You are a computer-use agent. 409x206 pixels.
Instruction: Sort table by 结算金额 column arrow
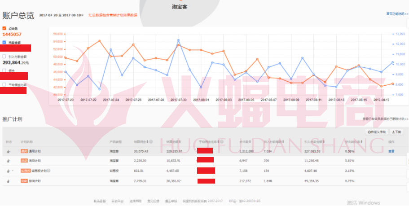pos(180,142)
